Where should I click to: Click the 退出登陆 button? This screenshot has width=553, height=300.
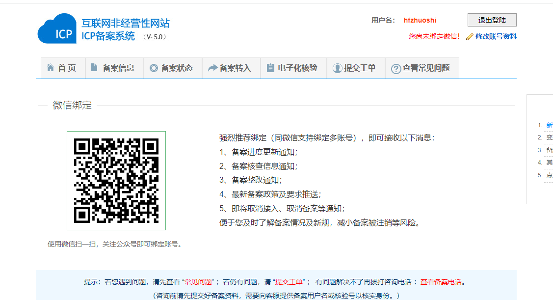[x=492, y=20]
